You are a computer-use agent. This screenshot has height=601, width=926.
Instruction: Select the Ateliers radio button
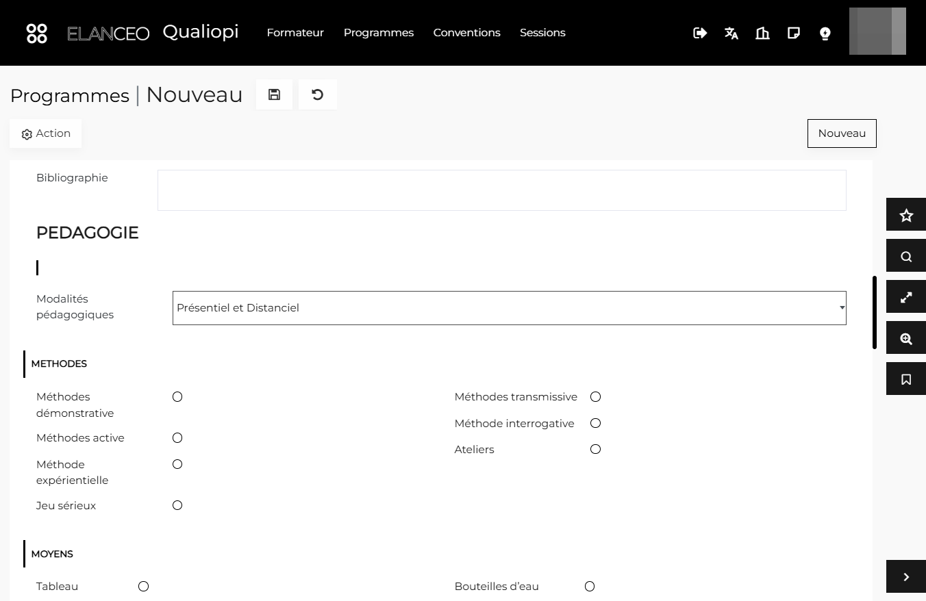[x=595, y=449]
